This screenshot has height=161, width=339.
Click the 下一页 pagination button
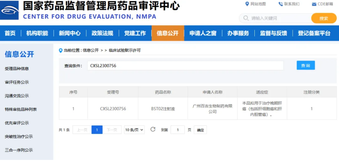(112, 130)
